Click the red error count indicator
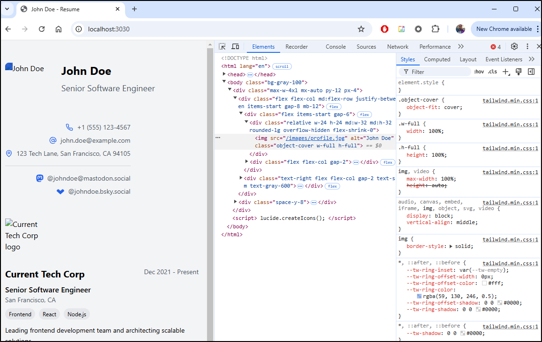Image resolution: width=542 pixels, height=342 pixels. pos(496,47)
